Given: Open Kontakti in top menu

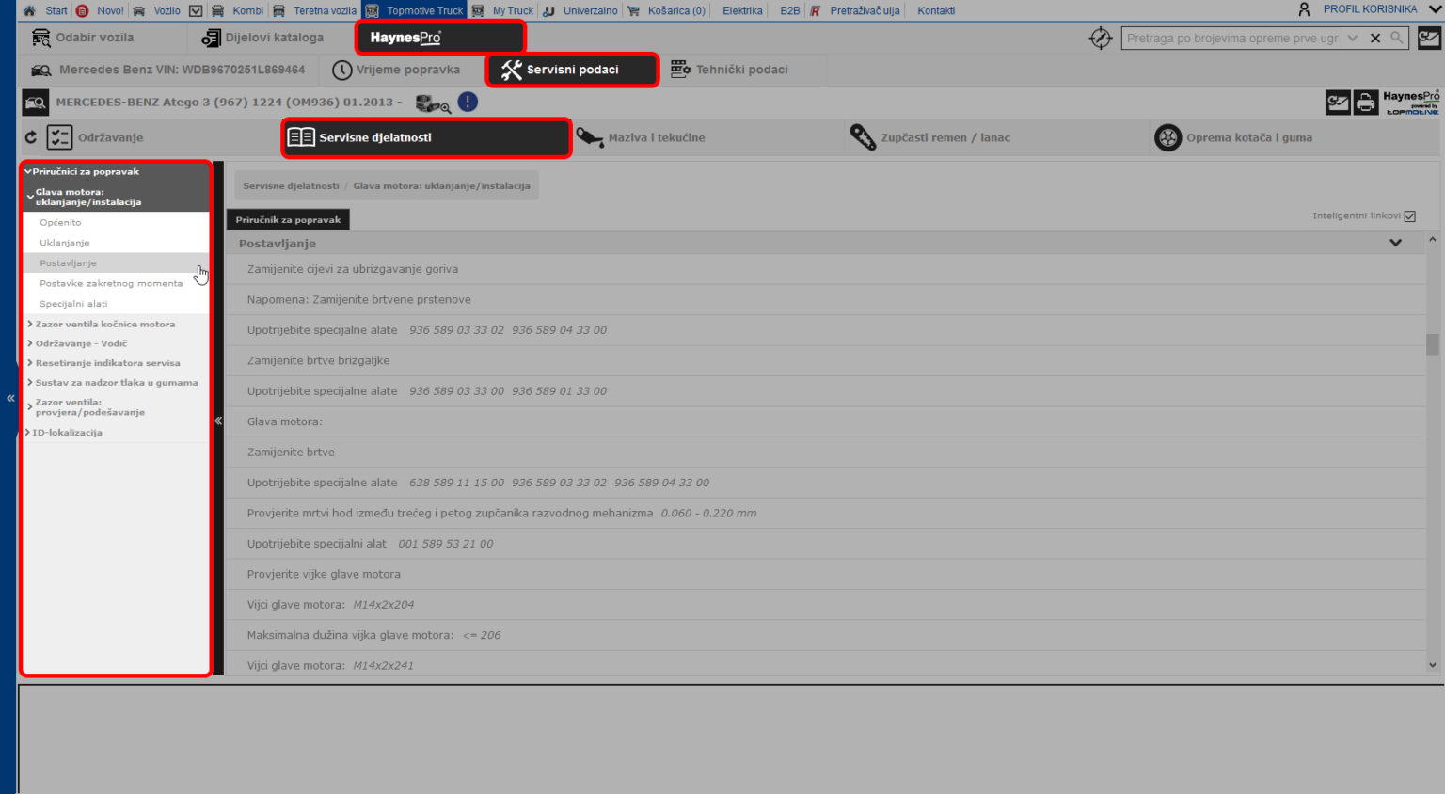Looking at the screenshot, I should tap(936, 11).
